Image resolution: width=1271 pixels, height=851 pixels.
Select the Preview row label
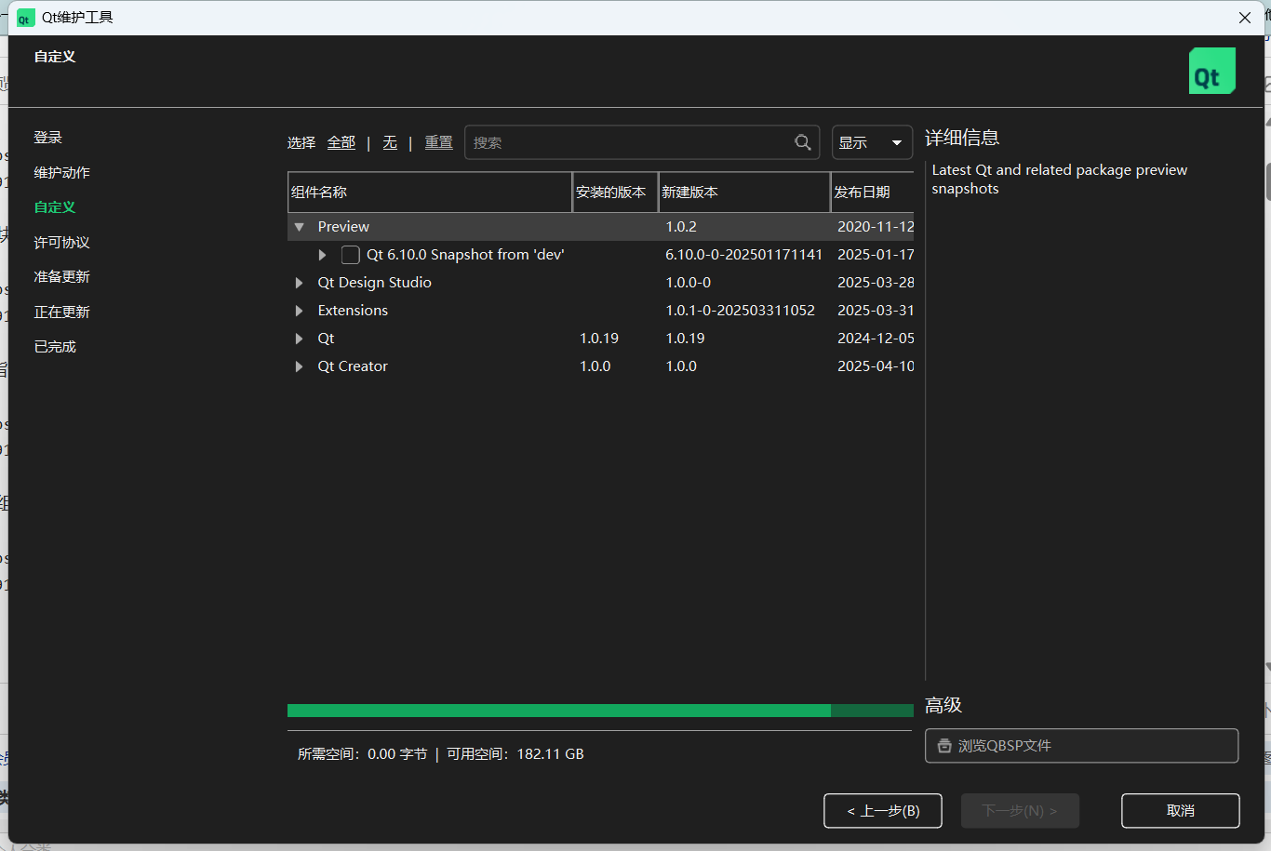click(343, 227)
